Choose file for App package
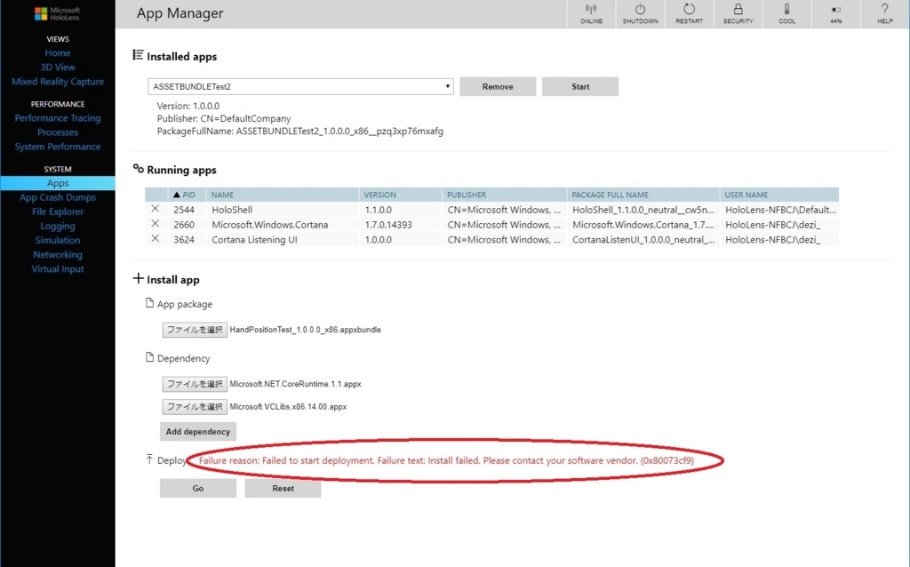Viewport: 910px width, 567px height. tap(195, 330)
